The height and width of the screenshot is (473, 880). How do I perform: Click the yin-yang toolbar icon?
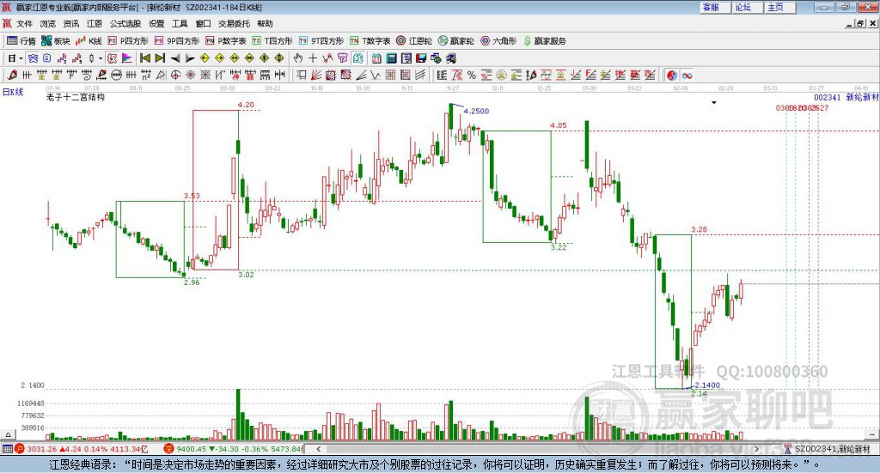click(x=672, y=75)
